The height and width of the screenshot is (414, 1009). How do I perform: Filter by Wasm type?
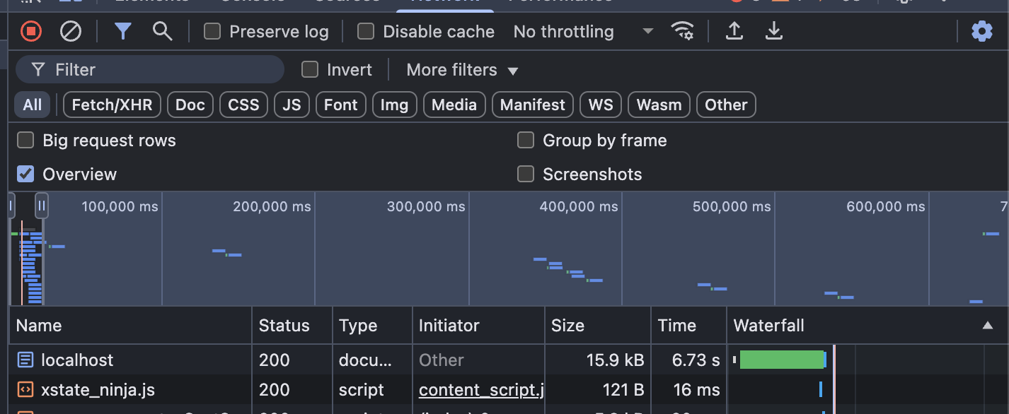point(659,105)
